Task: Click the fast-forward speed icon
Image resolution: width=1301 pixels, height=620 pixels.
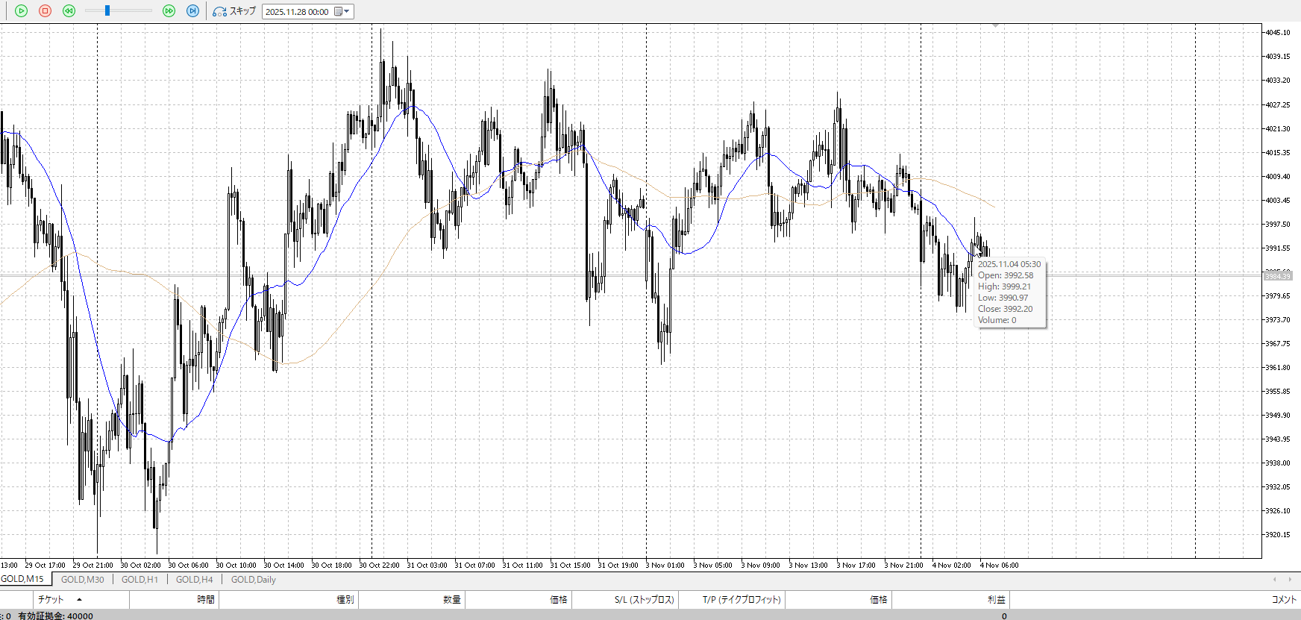Action: (169, 11)
